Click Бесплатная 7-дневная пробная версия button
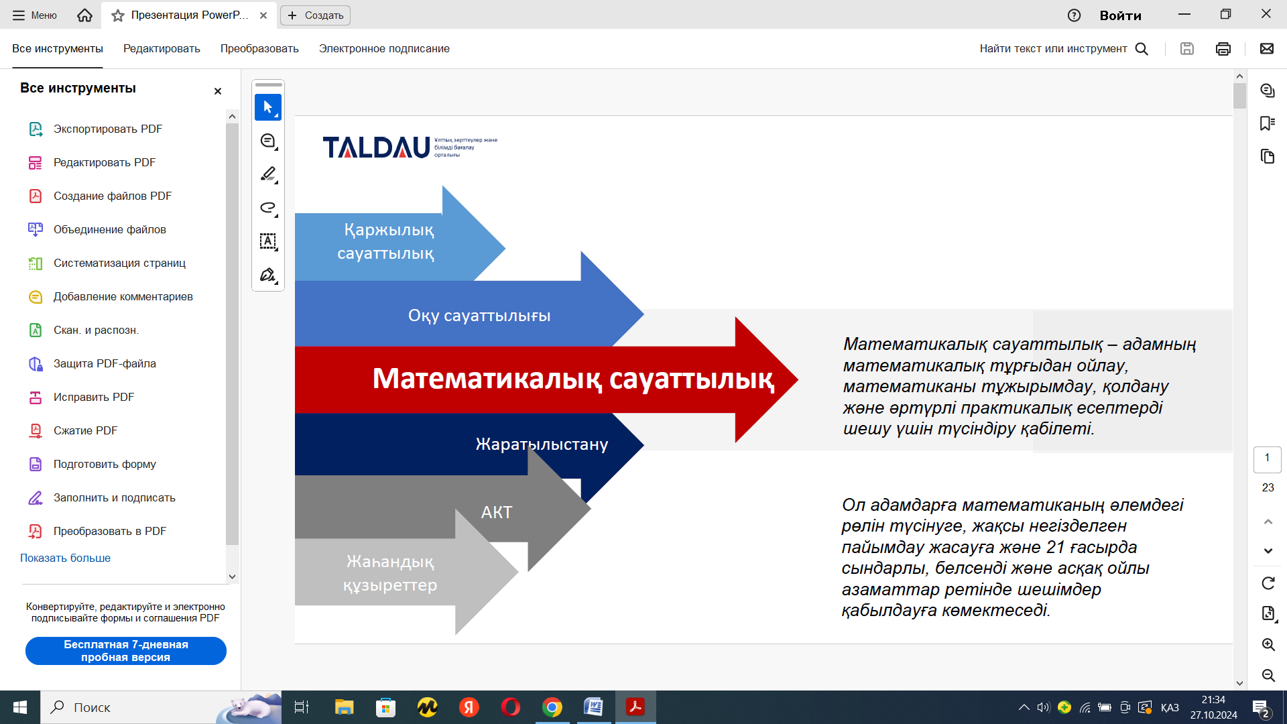The height and width of the screenshot is (724, 1287). click(126, 651)
